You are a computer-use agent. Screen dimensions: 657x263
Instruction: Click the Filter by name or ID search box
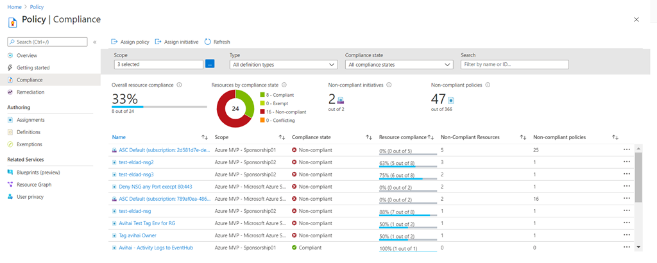tap(515, 65)
